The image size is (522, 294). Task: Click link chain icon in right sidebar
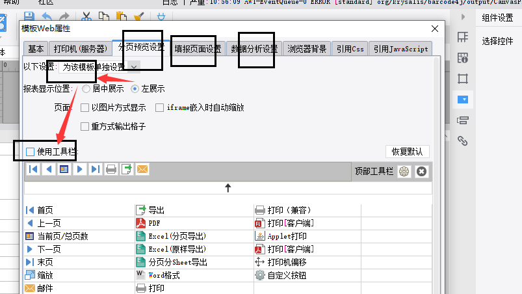(463, 141)
